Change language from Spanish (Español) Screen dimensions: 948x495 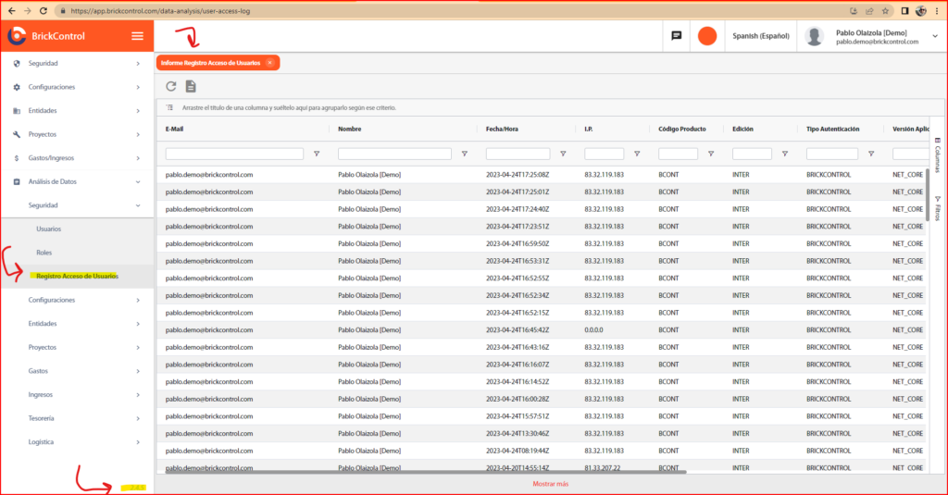click(x=761, y=36)
